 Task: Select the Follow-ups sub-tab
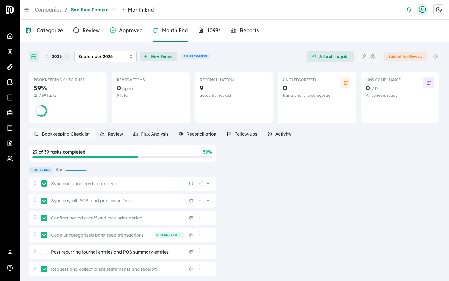pyautogui.click(x=242, y=134)
